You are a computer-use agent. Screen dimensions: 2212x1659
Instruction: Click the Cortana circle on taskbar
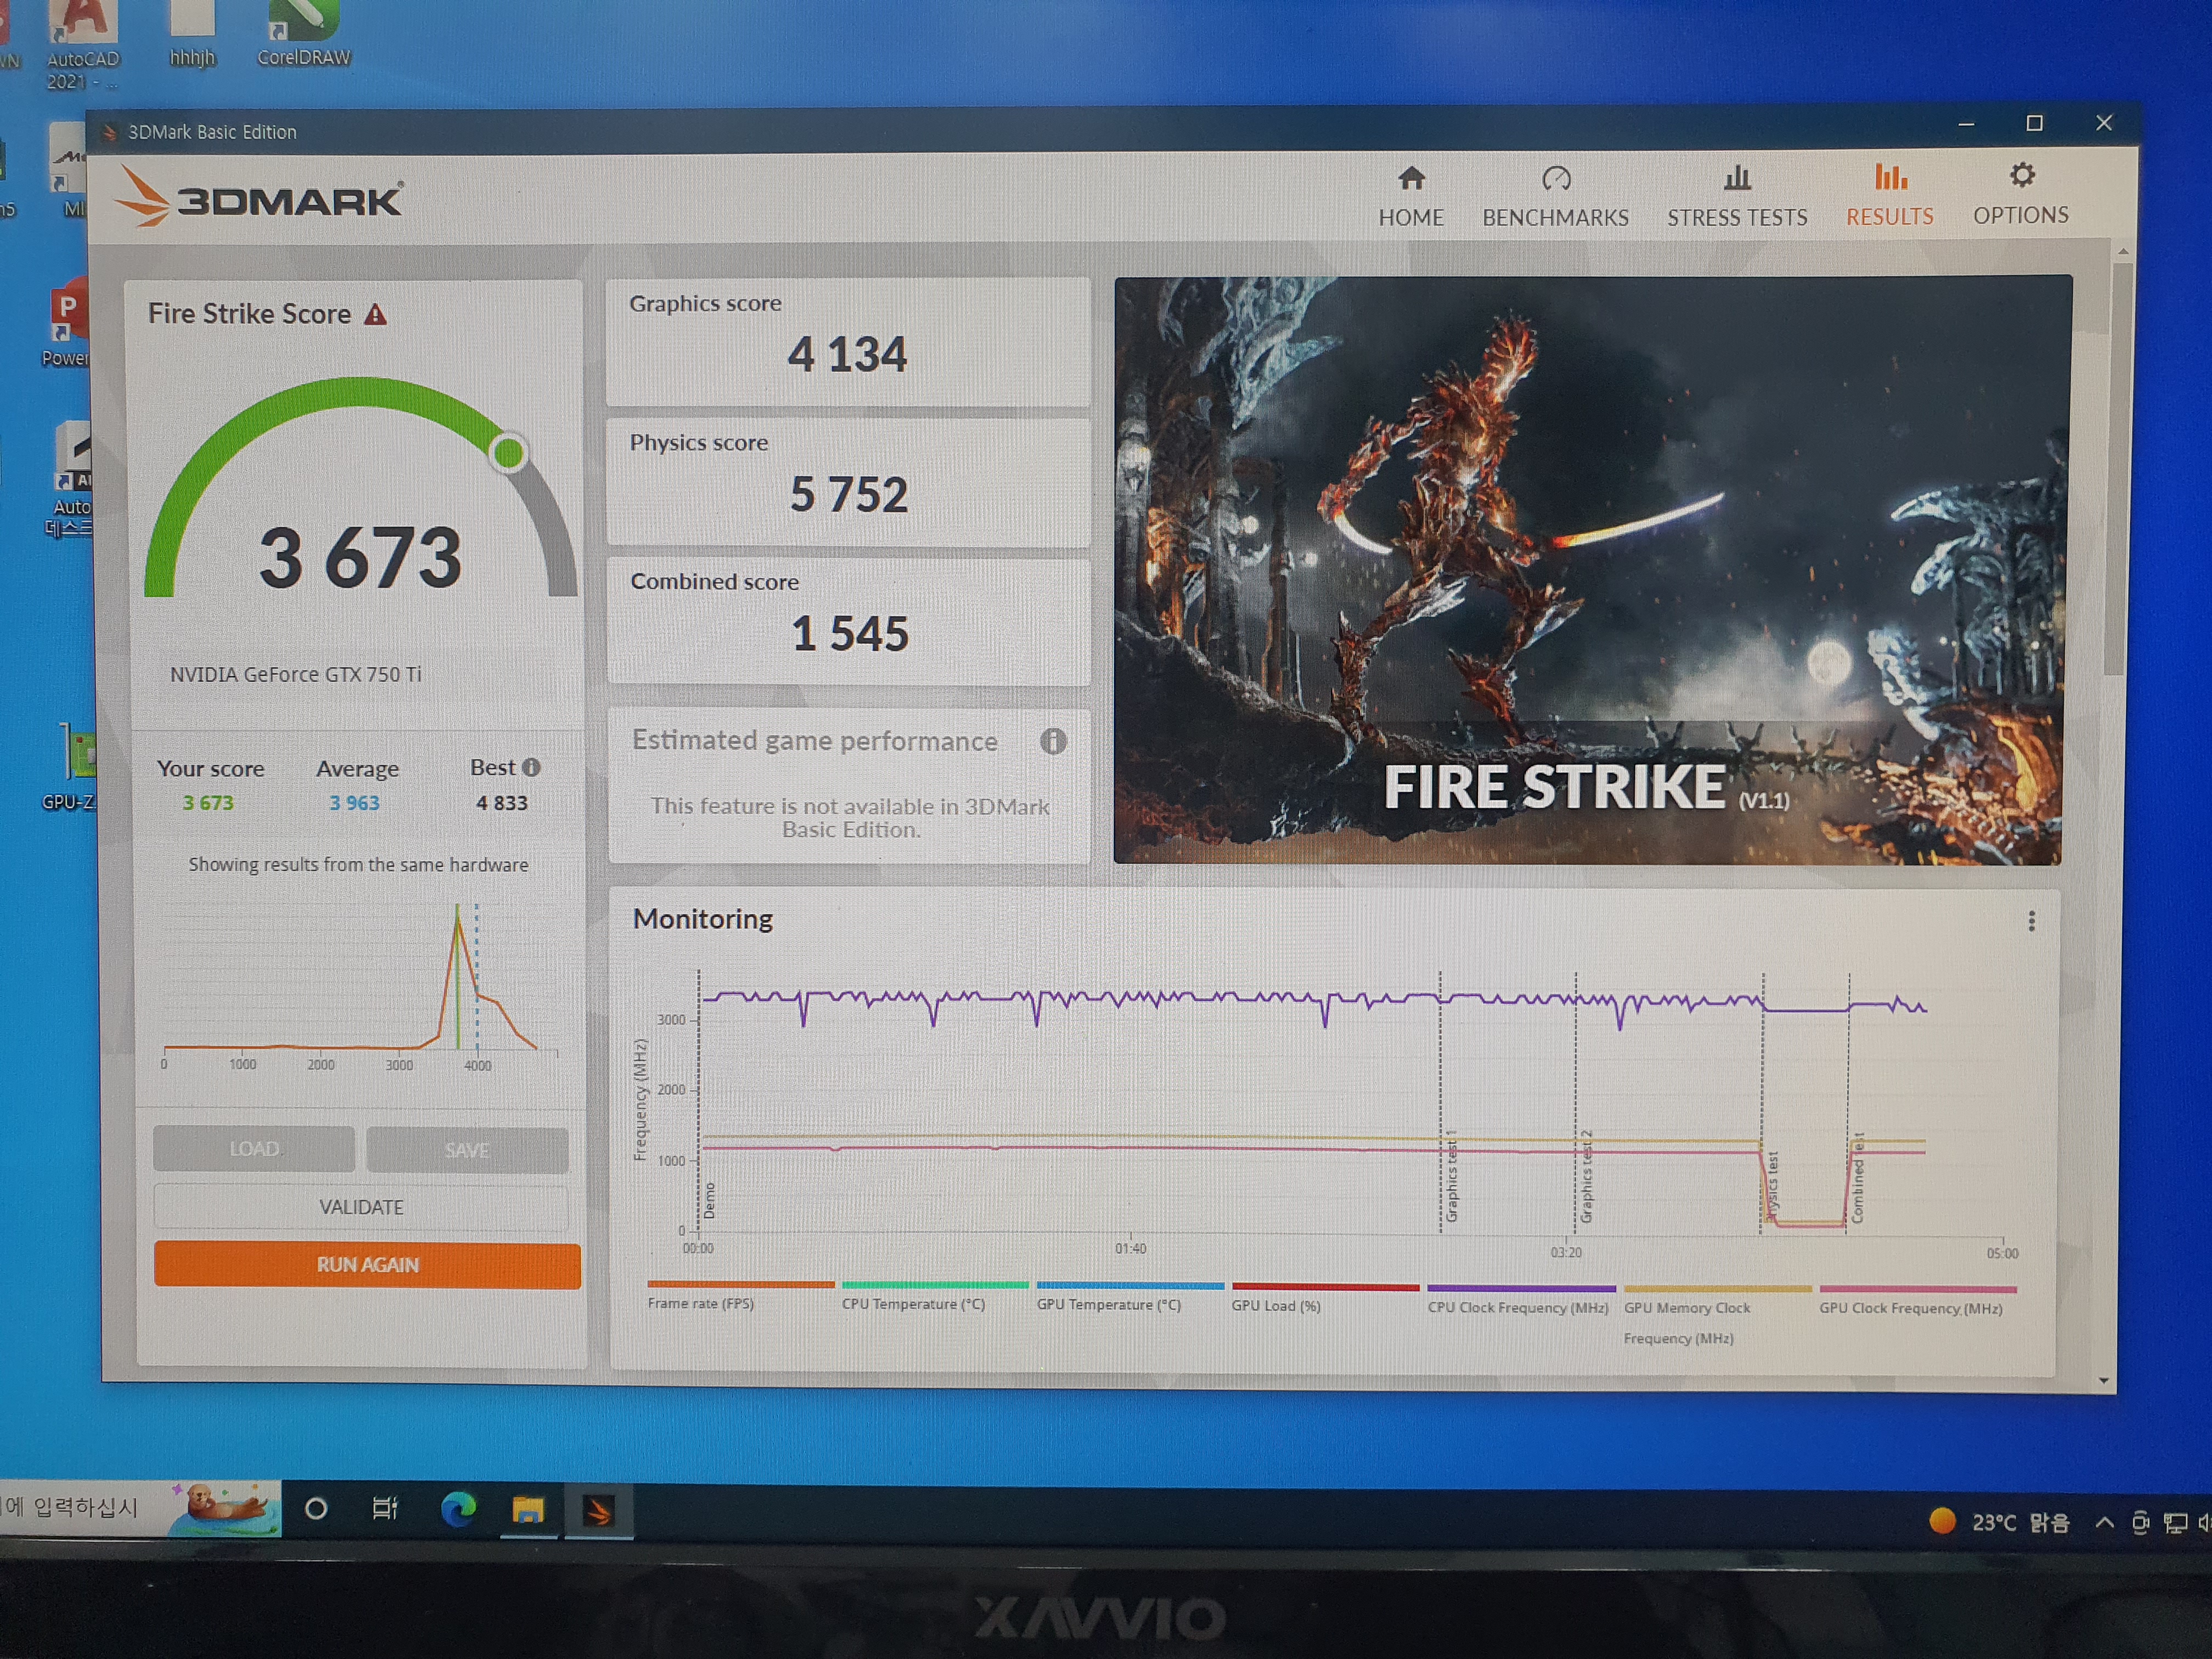pyautogui.click(x=315, y=1509)
